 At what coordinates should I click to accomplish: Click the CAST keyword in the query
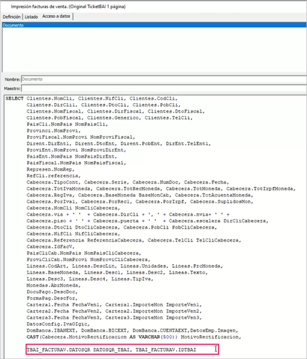(33, 336)
